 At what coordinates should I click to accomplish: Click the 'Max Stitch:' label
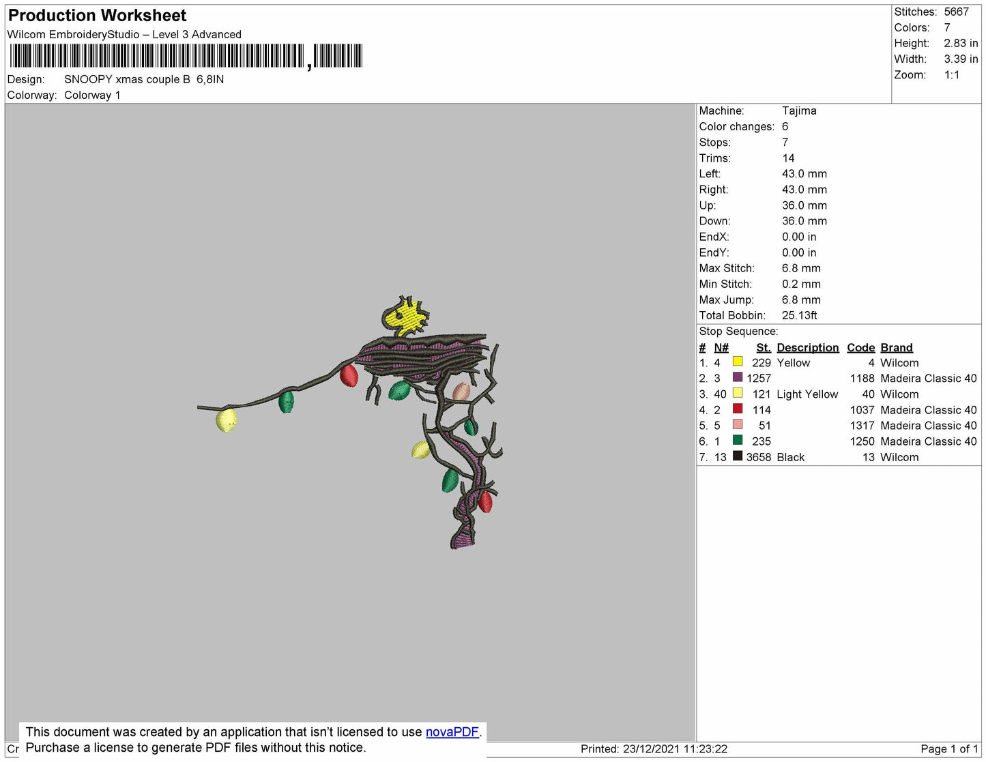pyautogui.click(x=727, y=268)
